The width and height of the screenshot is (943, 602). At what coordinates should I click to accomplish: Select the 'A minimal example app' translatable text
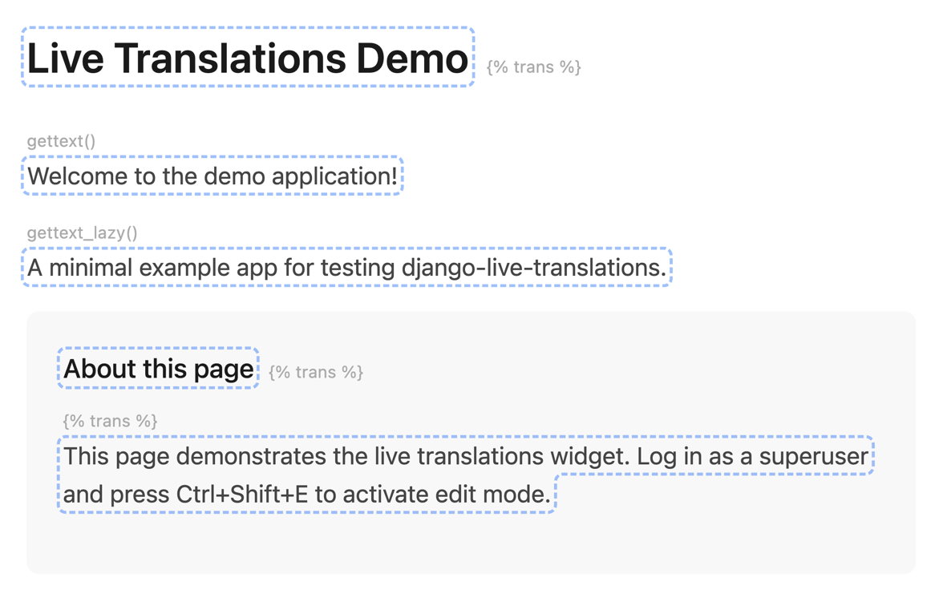point(346,268)
